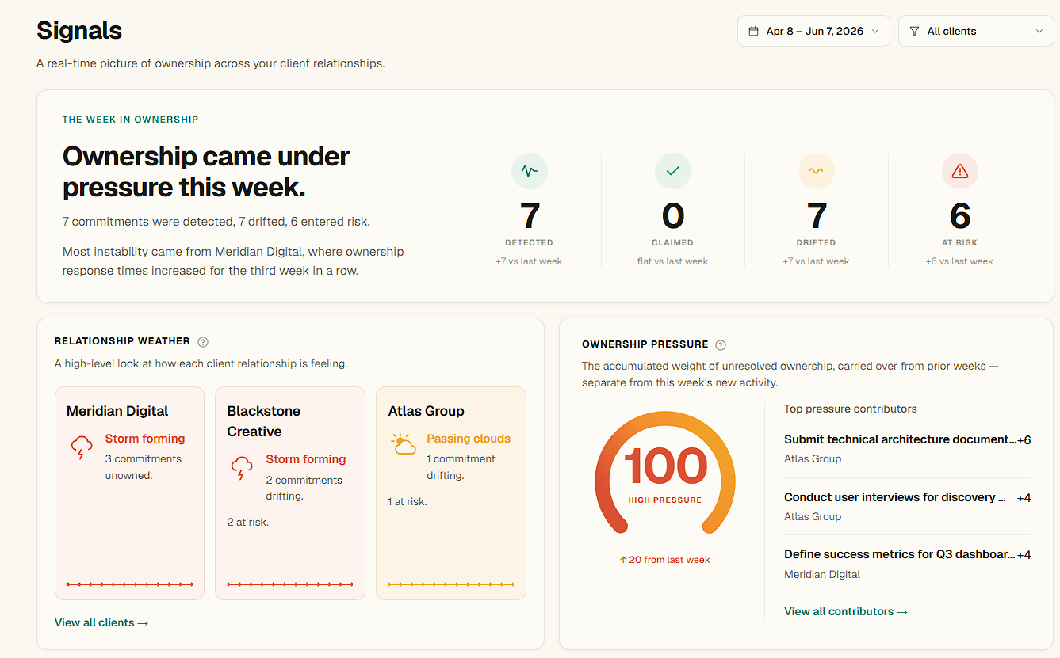Click Atlas Group under user interviews item
Screen dimensions: 1060x658
tap(813, 516)
